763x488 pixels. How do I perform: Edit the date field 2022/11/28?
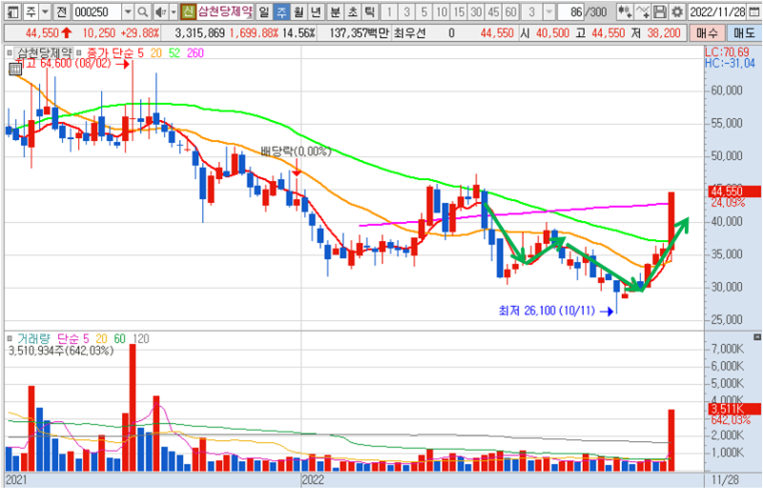(x=718, y=11)
